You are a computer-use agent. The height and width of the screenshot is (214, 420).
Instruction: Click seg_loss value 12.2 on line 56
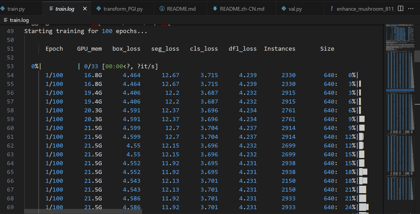172,93
